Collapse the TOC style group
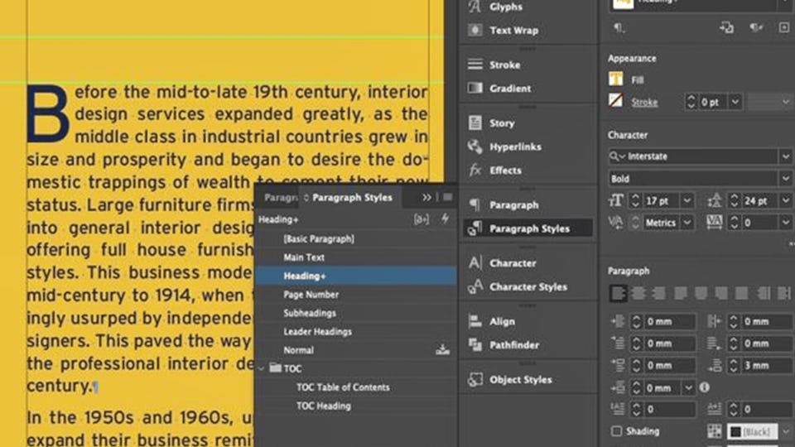Viewport: 795px width, 447px height. [x=262, y=368]
